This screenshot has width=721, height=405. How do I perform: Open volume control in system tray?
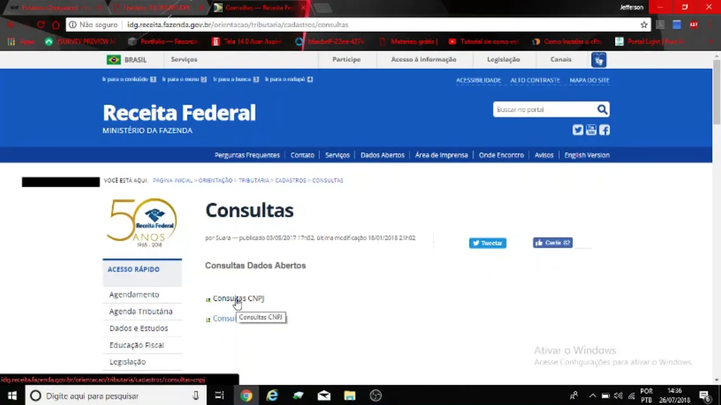(x=618, y=396)
